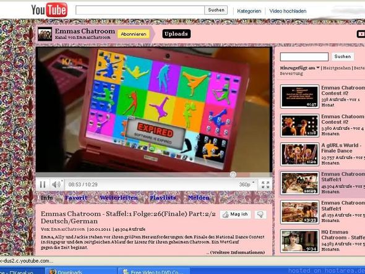The width and height of the screenshot is (365, 274).
Task: Open the 13:33 Staffel:1 video thumbnail
Action: (299, 212)
